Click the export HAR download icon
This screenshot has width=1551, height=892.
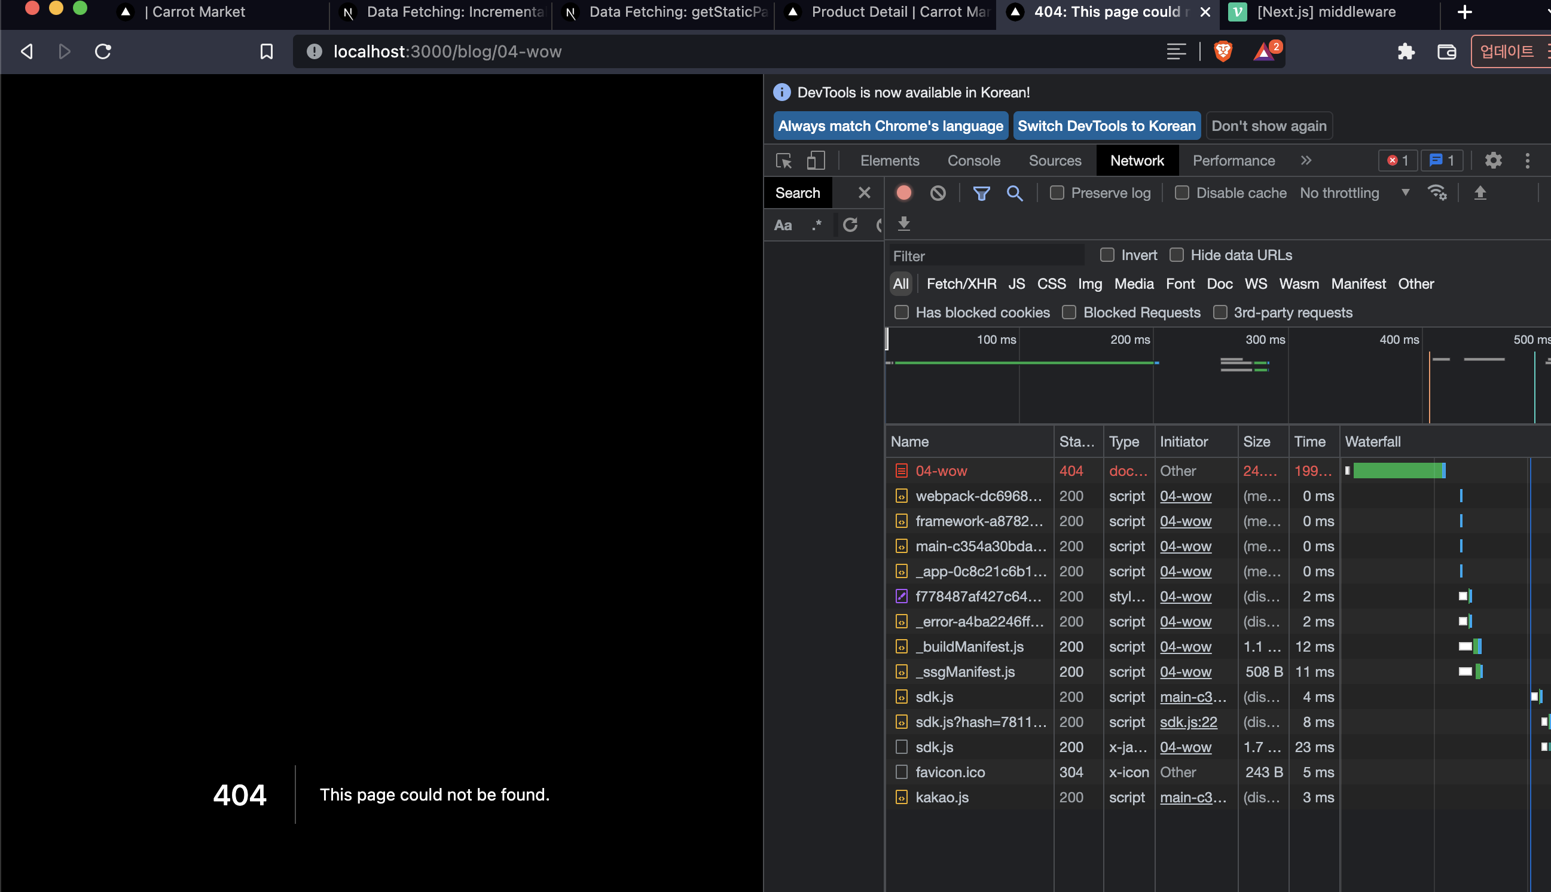[903, 224]
